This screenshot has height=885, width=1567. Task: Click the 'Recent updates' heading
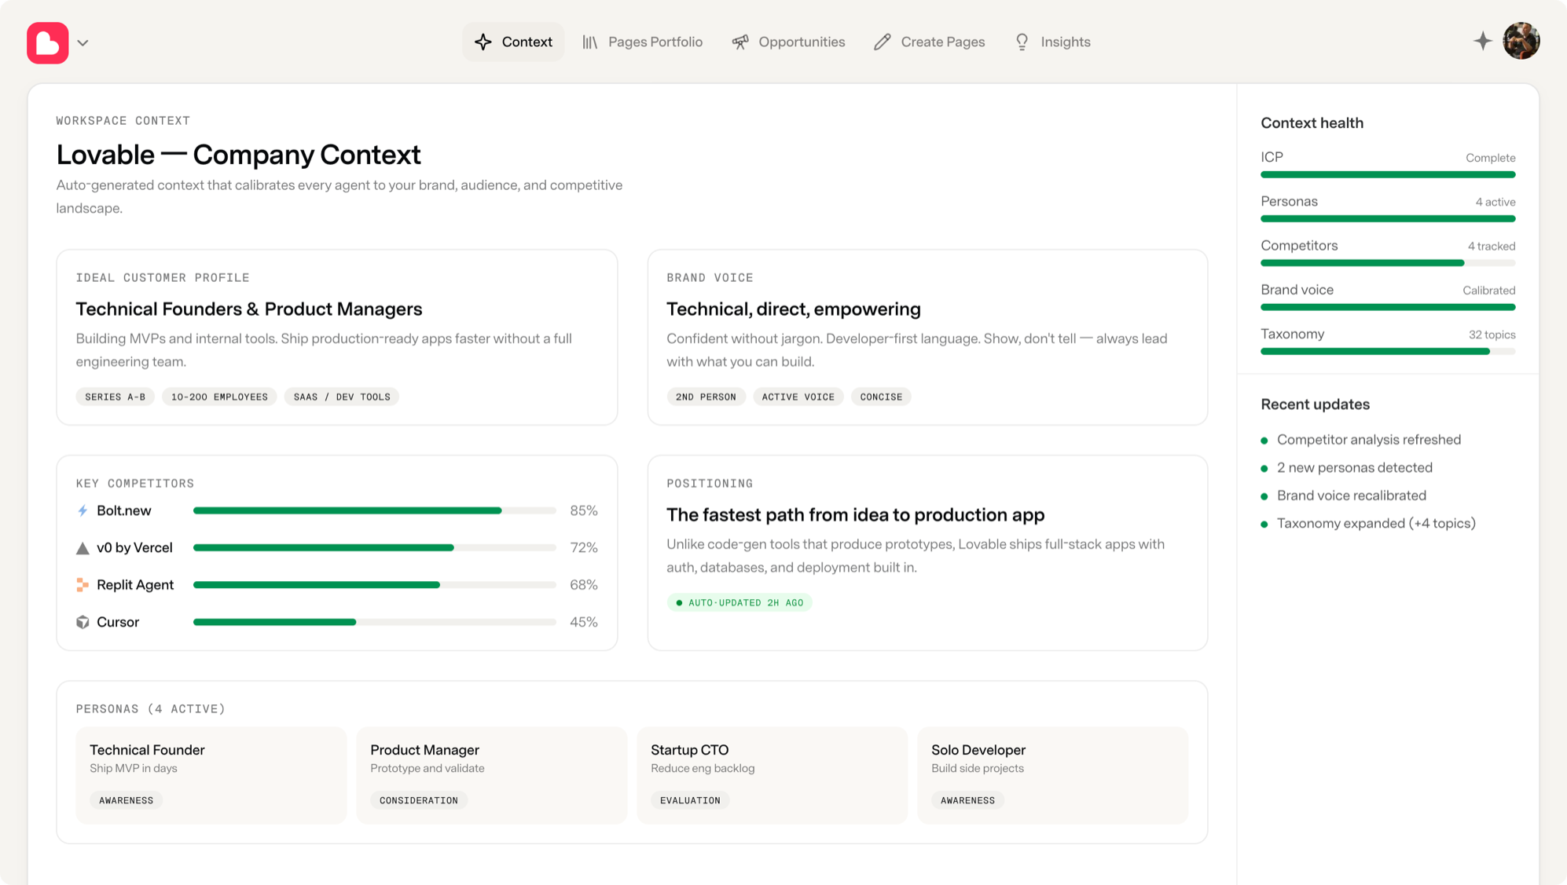pyautogui.click(x=1315, y=404)
